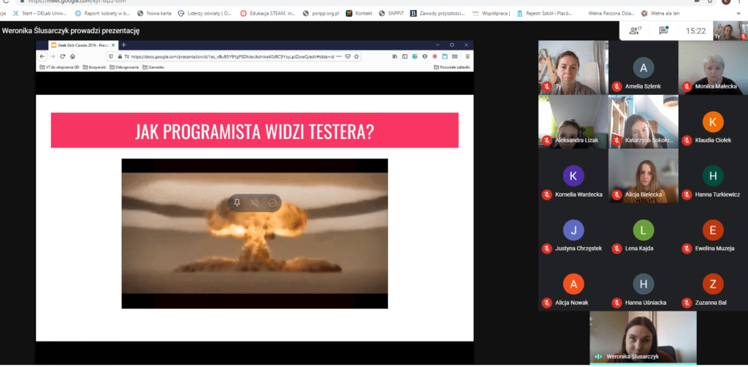Open the Wełna ala len bookmark
This screenshot has width=748, height=367.
pyautogui.click(x=660, y=13)
